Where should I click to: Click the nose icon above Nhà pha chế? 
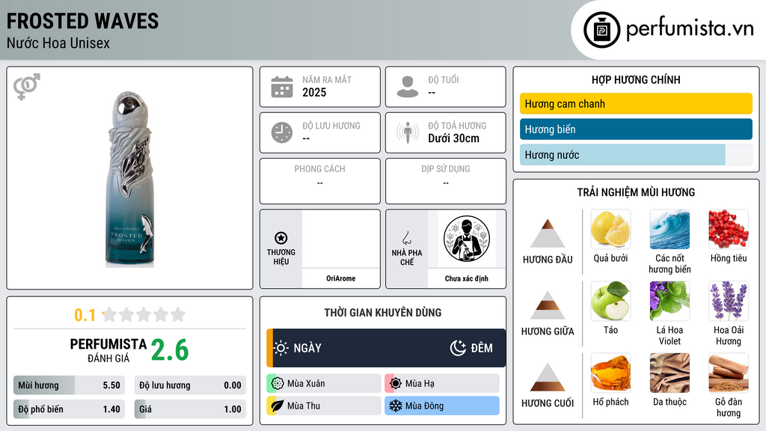(406, 238)
